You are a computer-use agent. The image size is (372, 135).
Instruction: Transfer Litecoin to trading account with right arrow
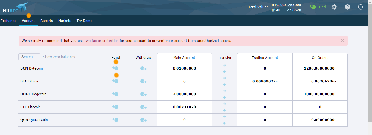pyautogui.click(x=225, y=104)
